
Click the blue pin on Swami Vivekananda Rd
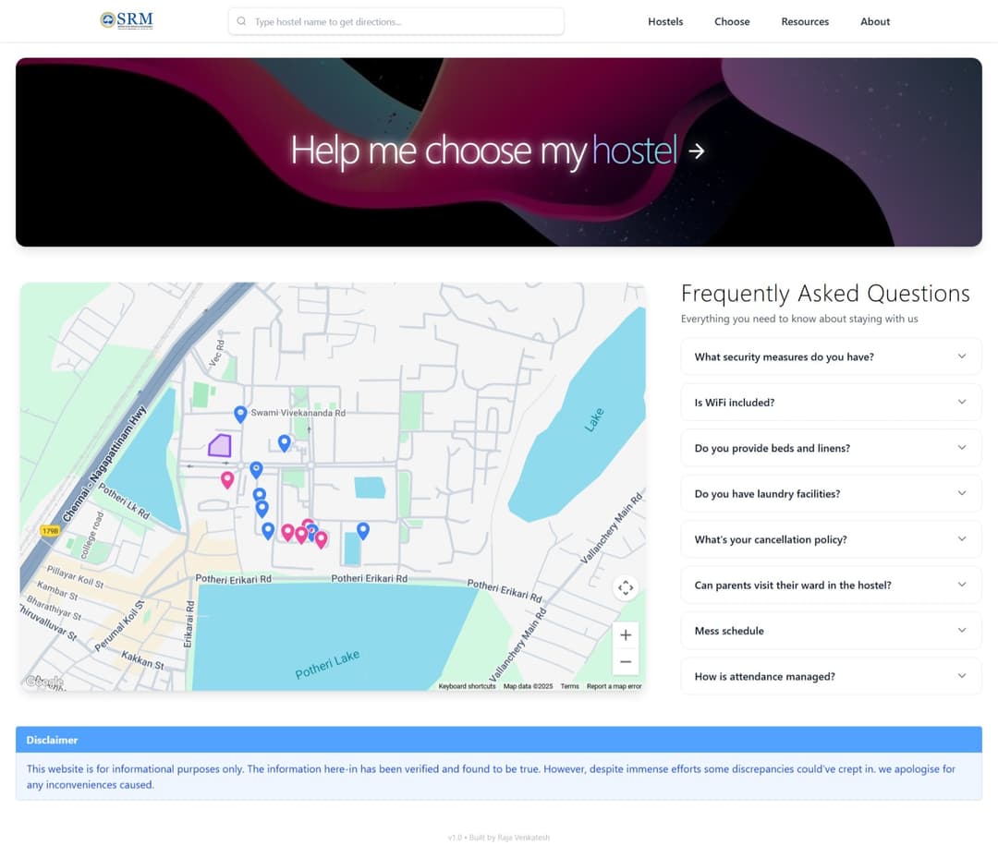pos(240,413)
